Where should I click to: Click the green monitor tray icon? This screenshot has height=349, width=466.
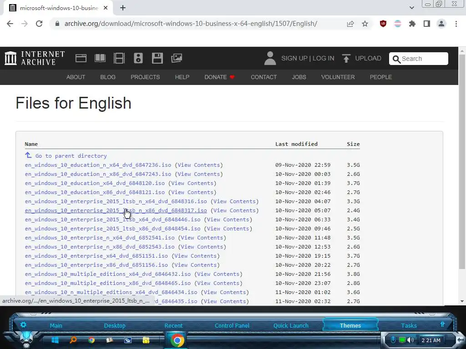[402, 340]
